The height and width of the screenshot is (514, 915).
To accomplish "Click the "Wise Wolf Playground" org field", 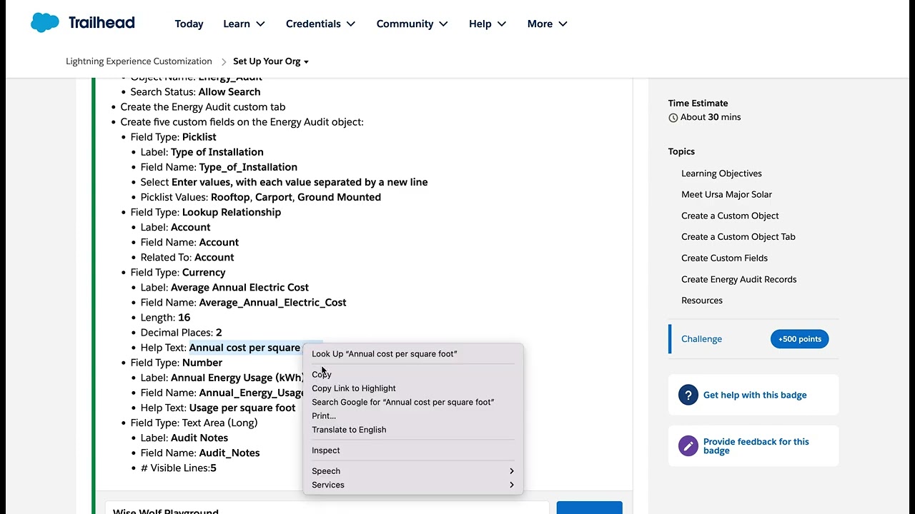I will pos(327,509).
